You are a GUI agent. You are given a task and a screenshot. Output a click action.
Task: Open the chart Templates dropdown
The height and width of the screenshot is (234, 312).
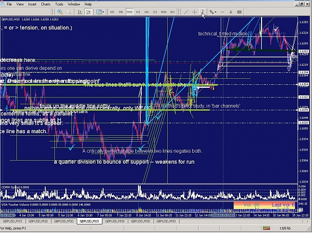[x=100, y=12]
